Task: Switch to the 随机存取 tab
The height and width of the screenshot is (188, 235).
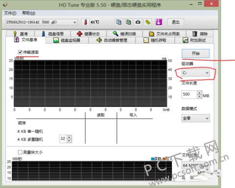Action: [155, 40]
